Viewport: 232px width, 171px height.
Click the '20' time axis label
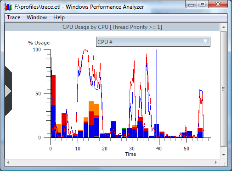(105, 149)
